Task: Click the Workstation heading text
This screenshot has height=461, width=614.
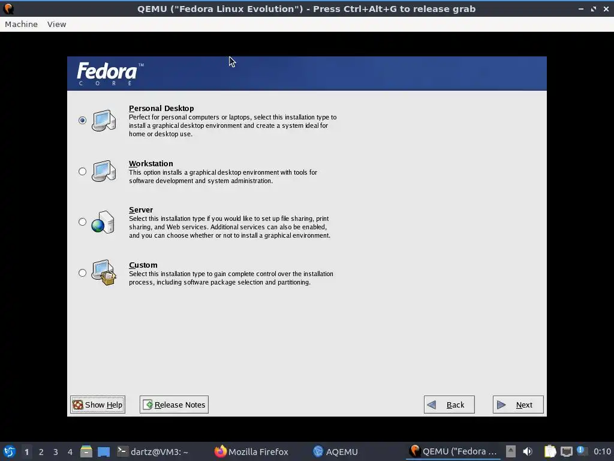Action: 151,163
